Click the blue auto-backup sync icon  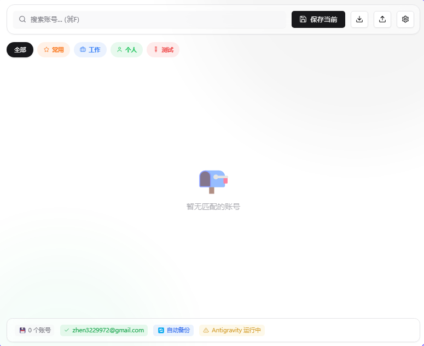click(161, 330)
